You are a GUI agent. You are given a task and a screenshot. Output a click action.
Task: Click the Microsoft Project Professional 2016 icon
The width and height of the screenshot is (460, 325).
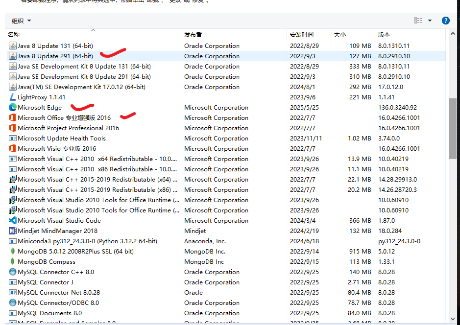tap(12, 128)
